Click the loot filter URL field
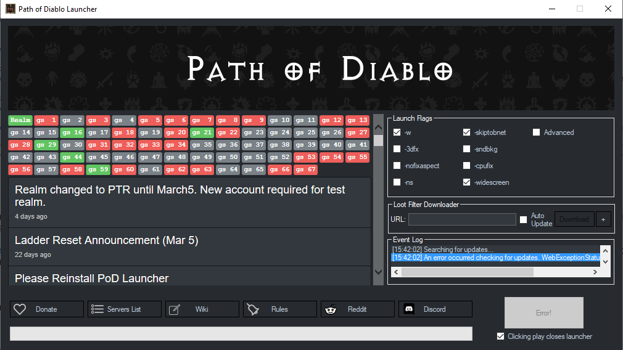The height and width of the screenshot is (350, 623). (x=462, y=219)
